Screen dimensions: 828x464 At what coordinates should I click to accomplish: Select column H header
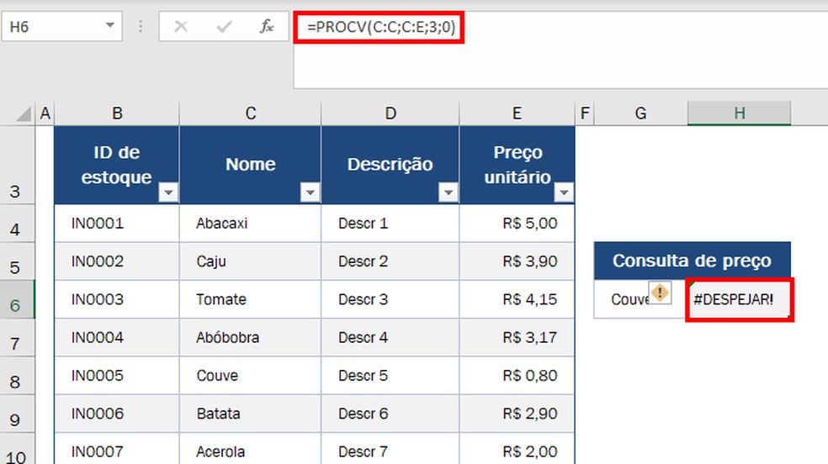[739, 113]
